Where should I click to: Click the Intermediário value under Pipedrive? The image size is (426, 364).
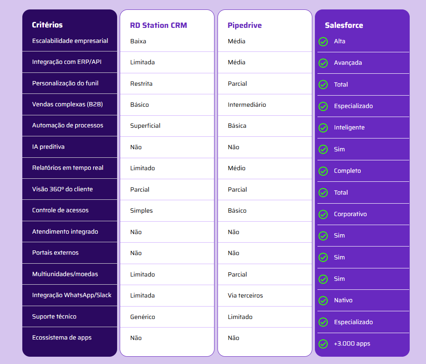(247, 105)
